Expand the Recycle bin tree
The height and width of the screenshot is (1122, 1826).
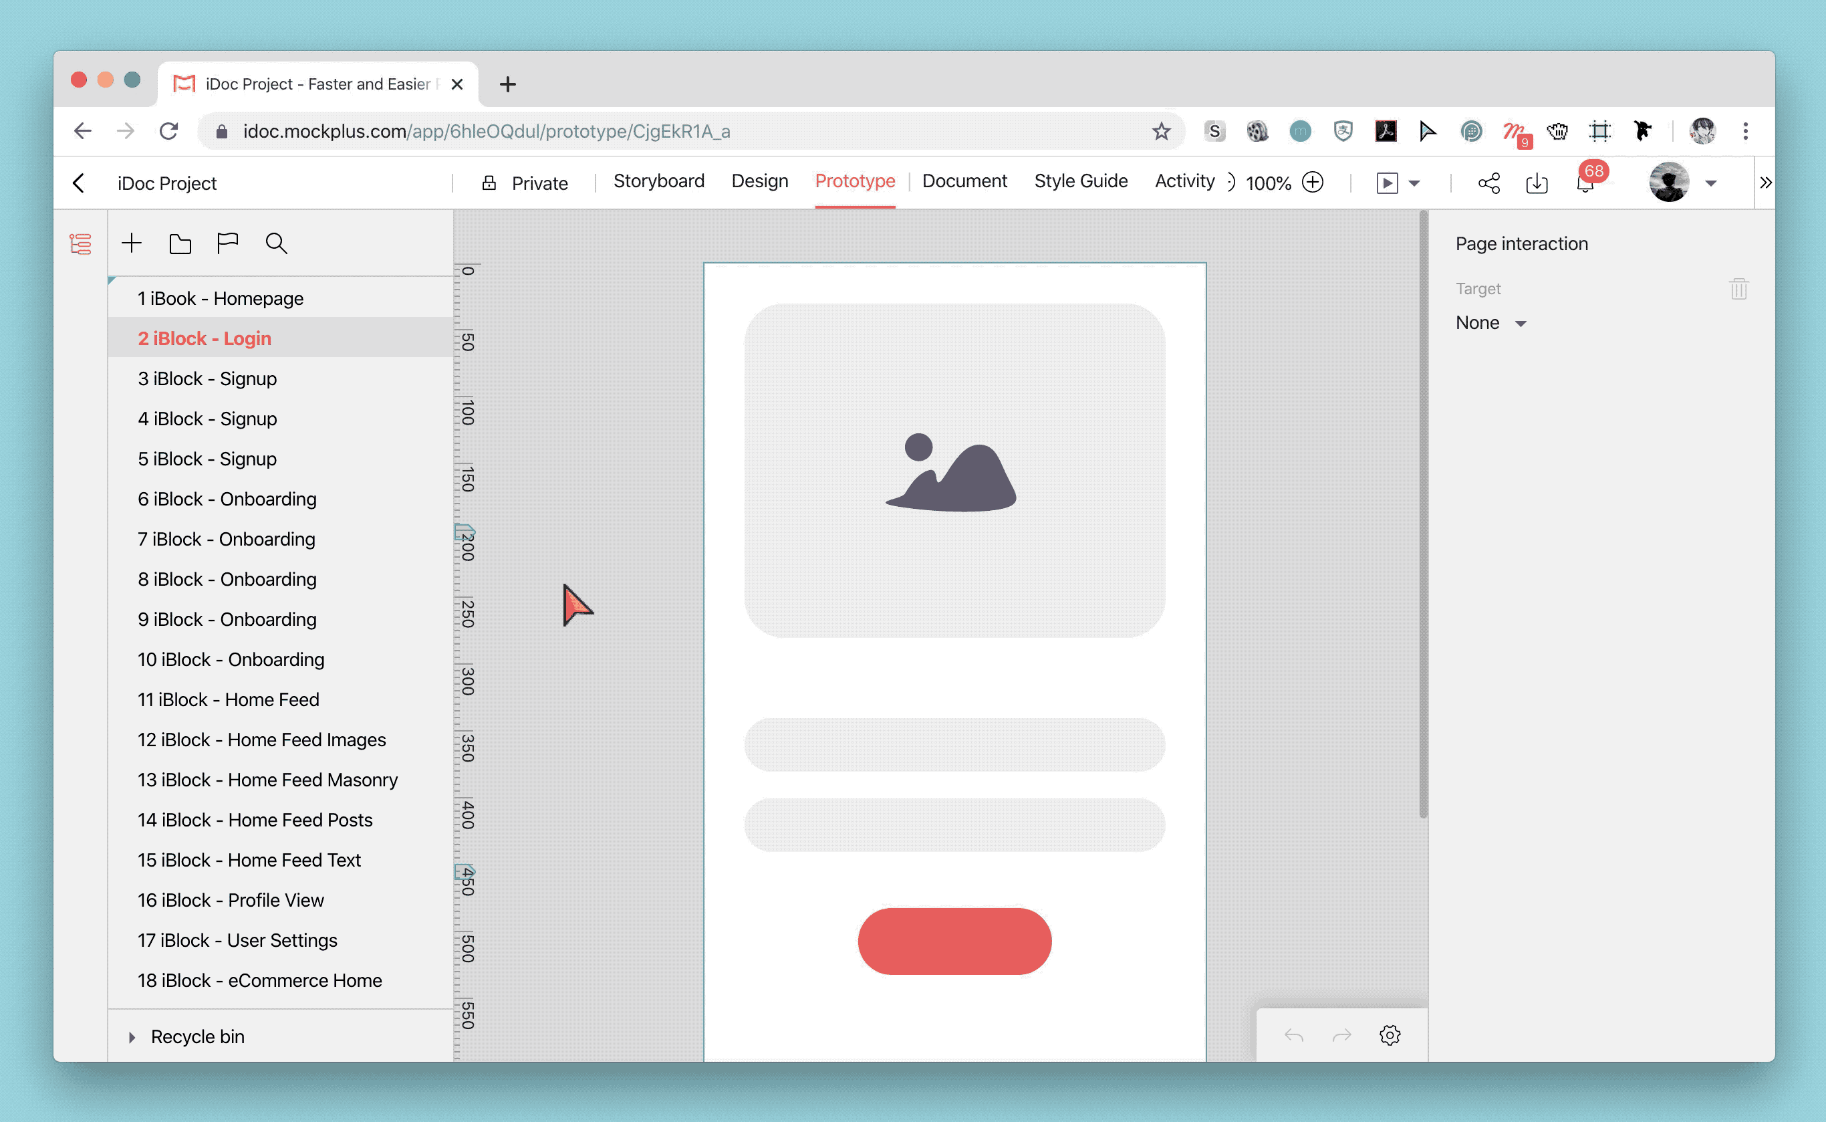131,1036
